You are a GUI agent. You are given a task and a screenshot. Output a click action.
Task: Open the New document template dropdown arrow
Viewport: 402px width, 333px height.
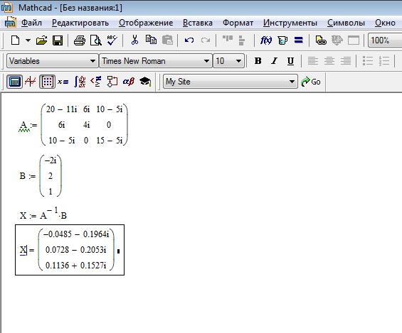pyautogui.click(x=28, y=40)
